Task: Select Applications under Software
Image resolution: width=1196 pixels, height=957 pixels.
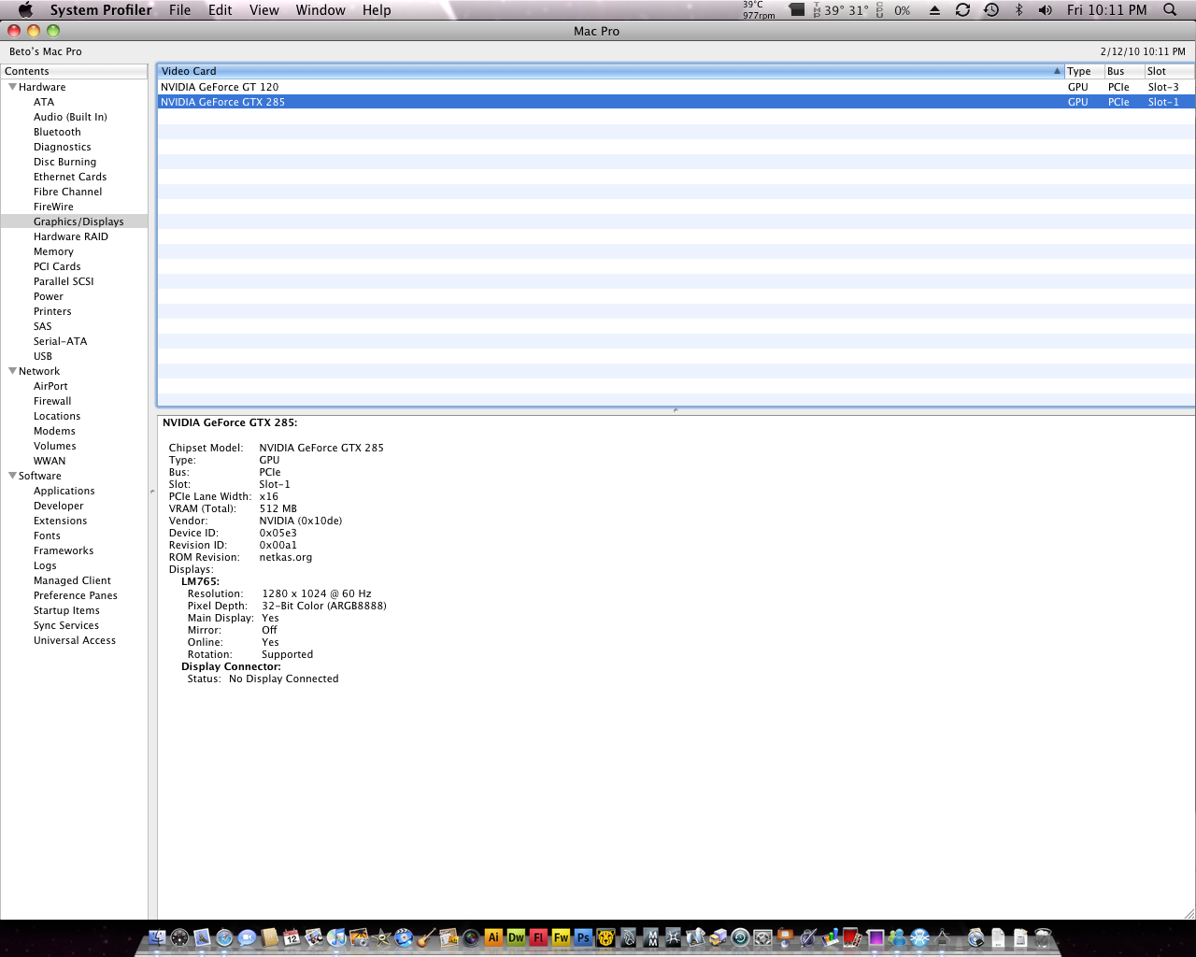Action: coord(64,491)
